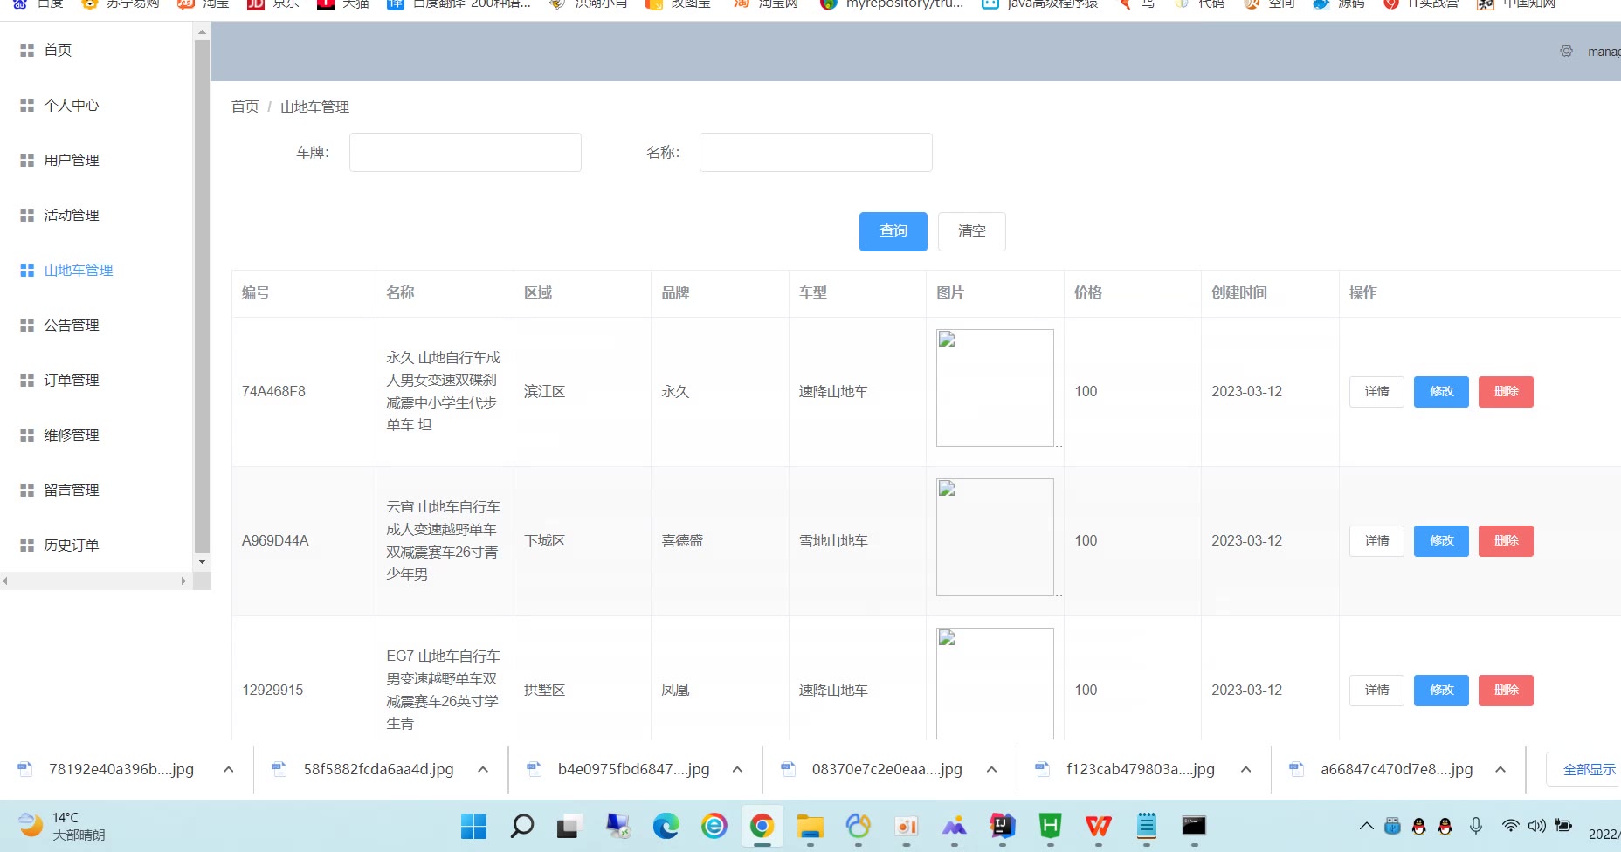
Task: Click the taskbar search icon
Action: coord(521,826)
